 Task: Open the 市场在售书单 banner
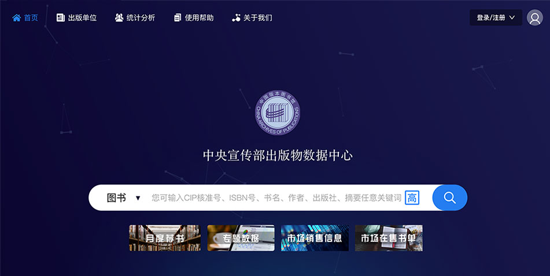point(389,238)
